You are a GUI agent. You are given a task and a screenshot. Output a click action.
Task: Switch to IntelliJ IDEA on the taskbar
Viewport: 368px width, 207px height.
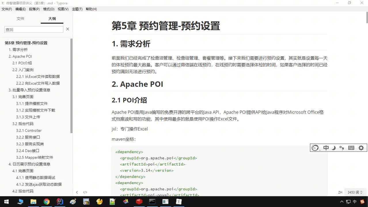pyautogui.click(x=60, y=202)
